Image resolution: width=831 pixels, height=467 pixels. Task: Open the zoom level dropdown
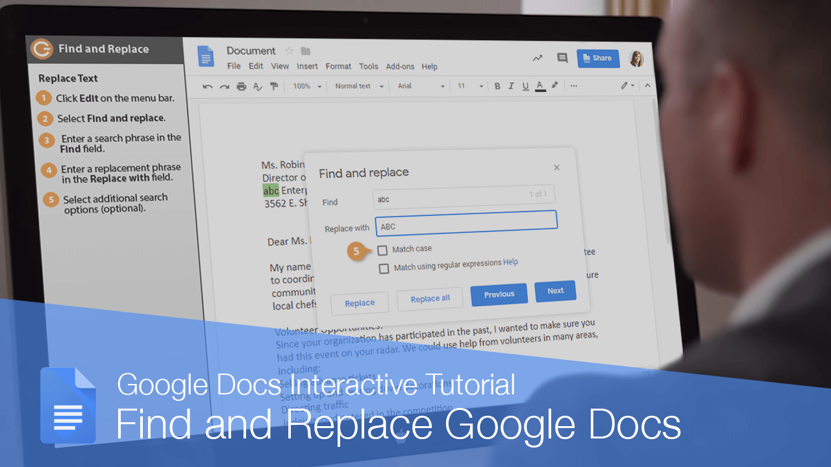click(306, 86)
